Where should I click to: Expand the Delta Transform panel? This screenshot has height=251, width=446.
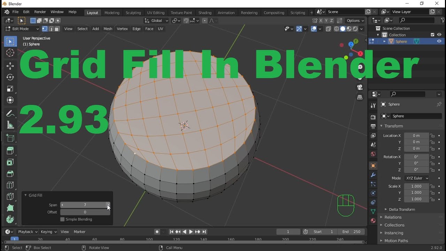(386, 210)
